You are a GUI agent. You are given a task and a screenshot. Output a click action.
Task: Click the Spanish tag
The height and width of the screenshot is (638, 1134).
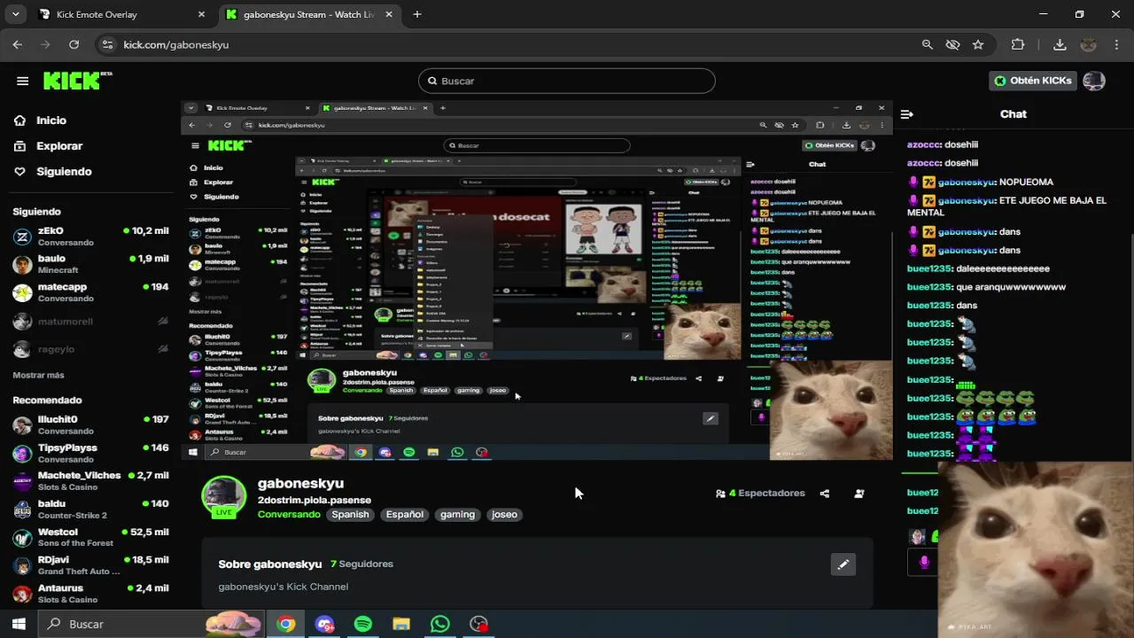(351, 515)
